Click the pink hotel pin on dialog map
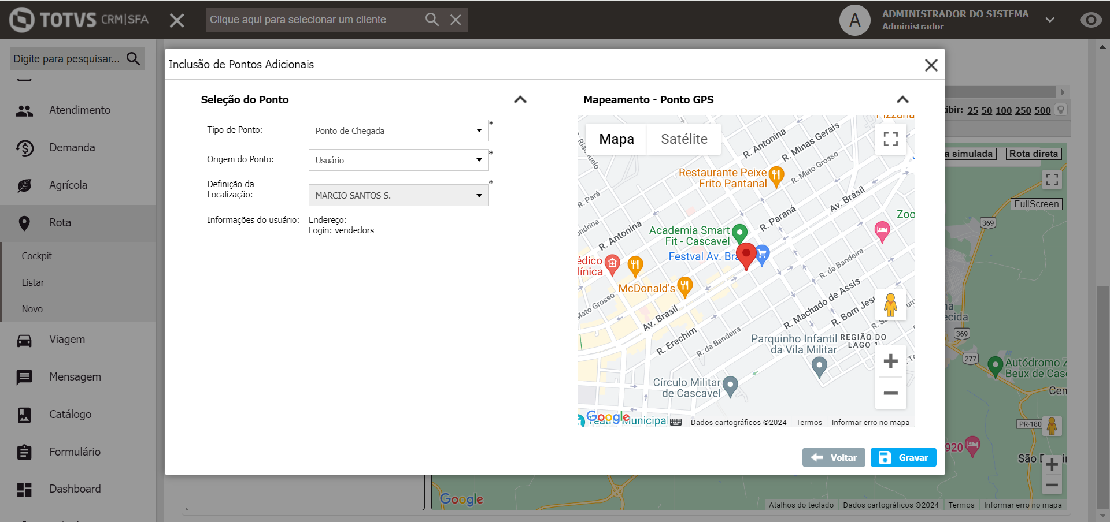Image resolution: width=1110 pixels, height=522 pixels. (x=882, y=232)
